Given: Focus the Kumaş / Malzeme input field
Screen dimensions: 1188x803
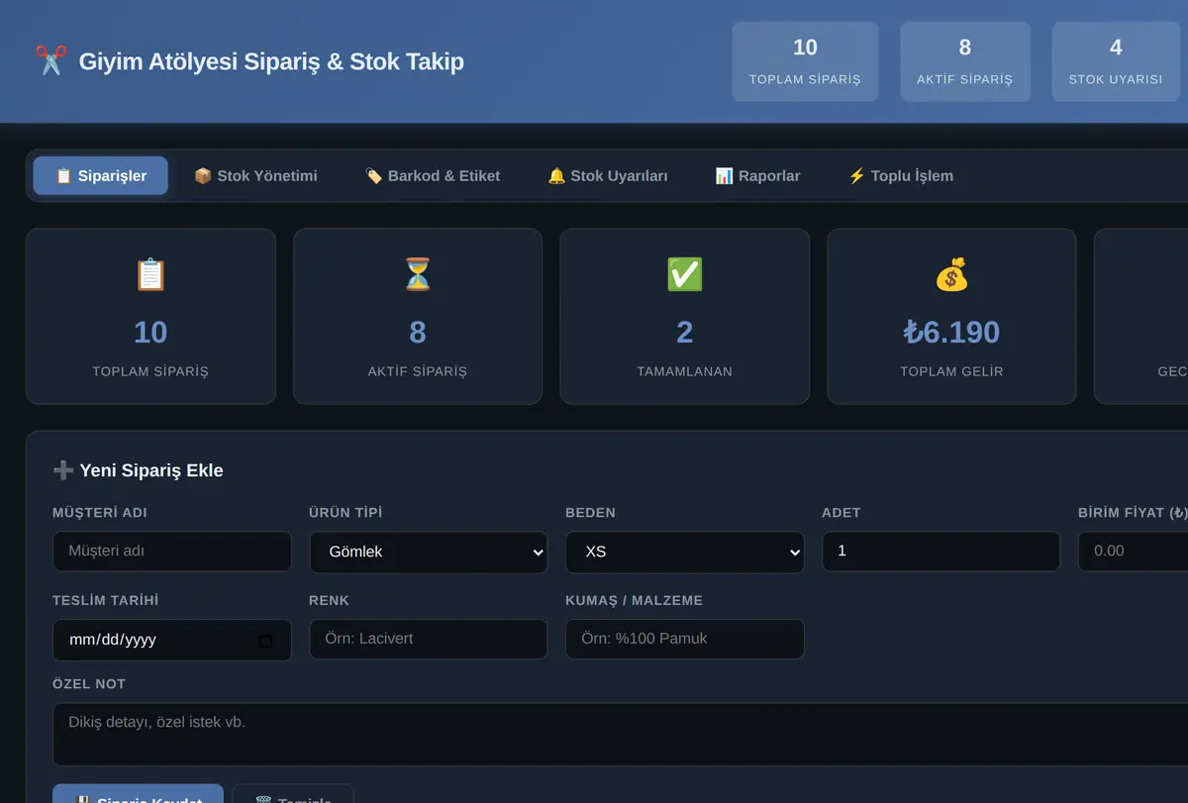Looking at the screenshot, I should click(x=685, y=640).
